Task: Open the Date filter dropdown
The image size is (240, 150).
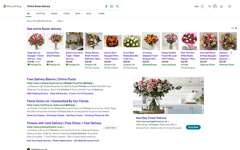Action: (61, 21)
